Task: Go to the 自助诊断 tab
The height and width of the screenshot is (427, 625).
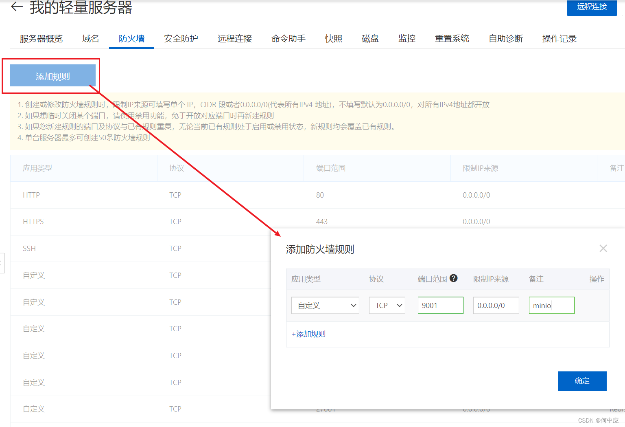Action: 506,39
